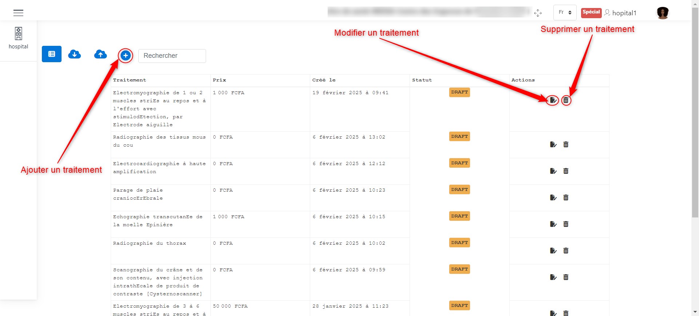Image resolution: width=699 pixels, height=316 pixels.
Task: Delete Parage de plaie craniocErEbrale
Action: pos(566,197)
